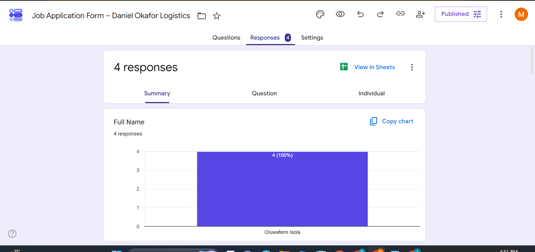Click the form title text
535x252 pixels.
pos(111,16)
